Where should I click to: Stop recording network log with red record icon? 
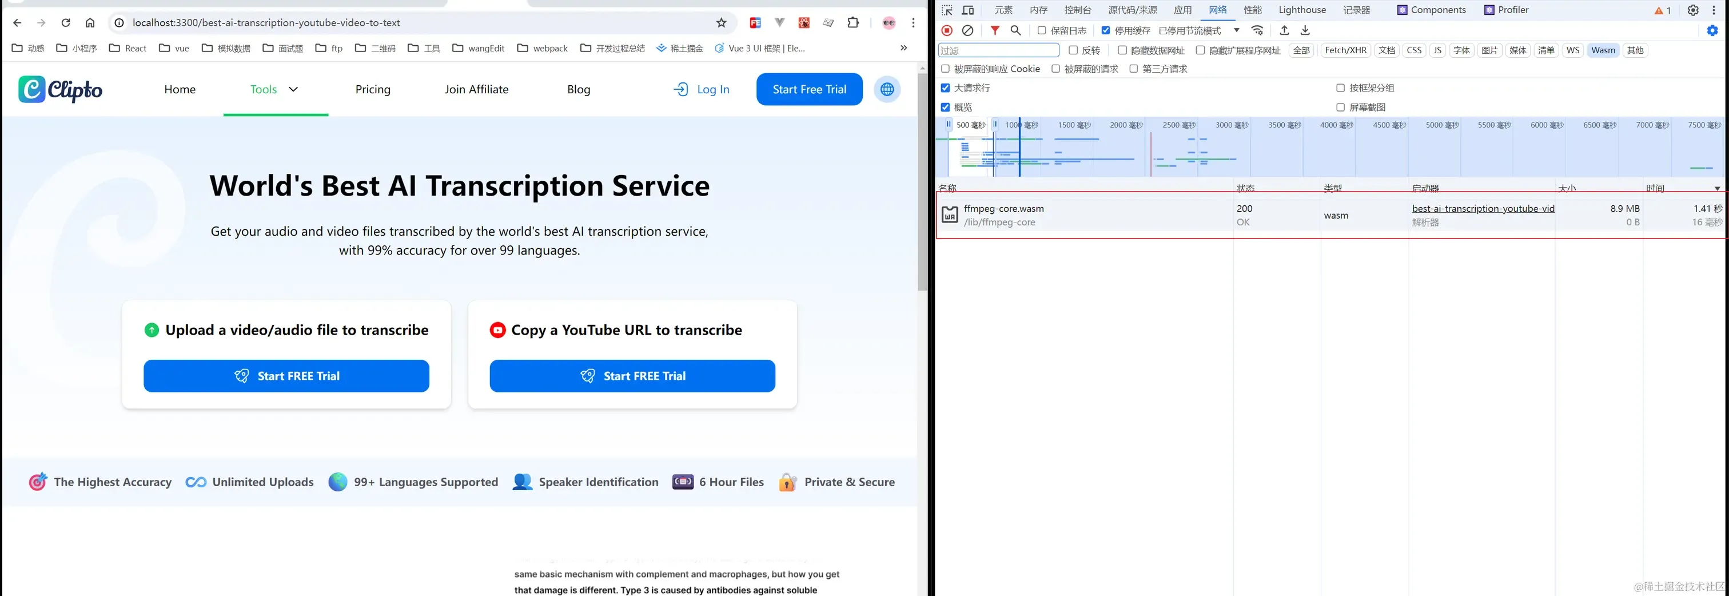946,30
